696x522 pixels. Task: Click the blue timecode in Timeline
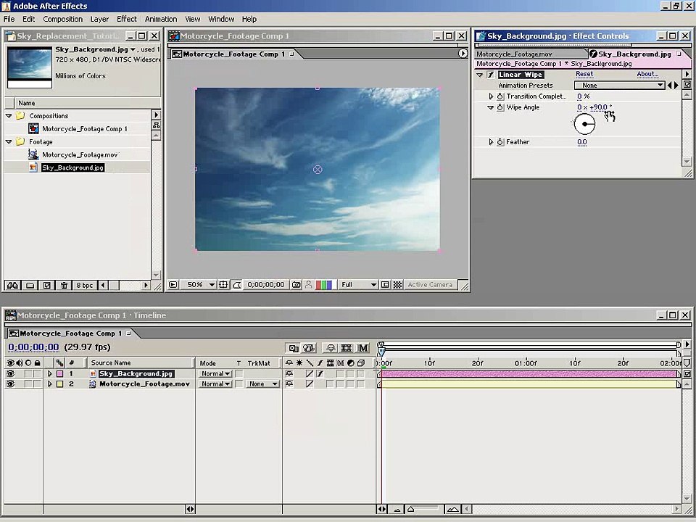tap(33, 347)
